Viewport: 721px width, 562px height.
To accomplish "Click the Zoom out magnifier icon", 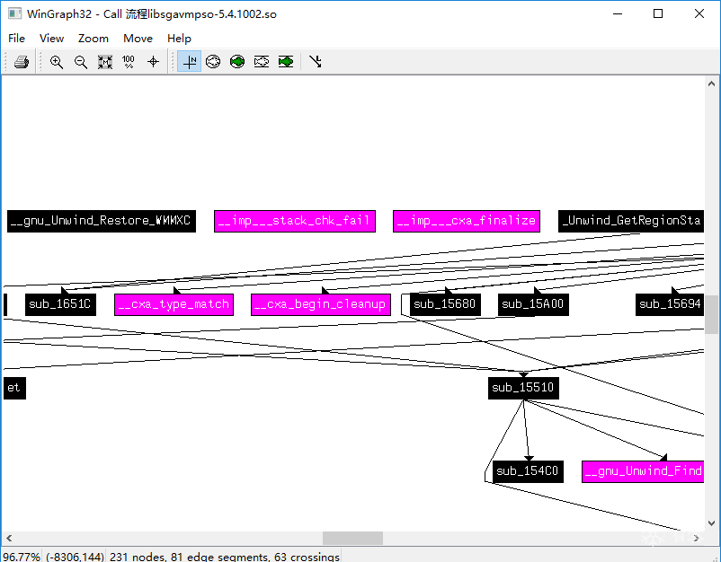I will click(81, 62).
